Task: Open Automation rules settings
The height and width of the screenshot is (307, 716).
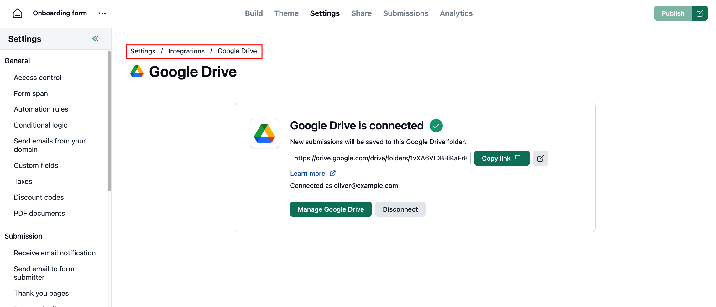Action: pyautogui.click(x=41, y=109)
